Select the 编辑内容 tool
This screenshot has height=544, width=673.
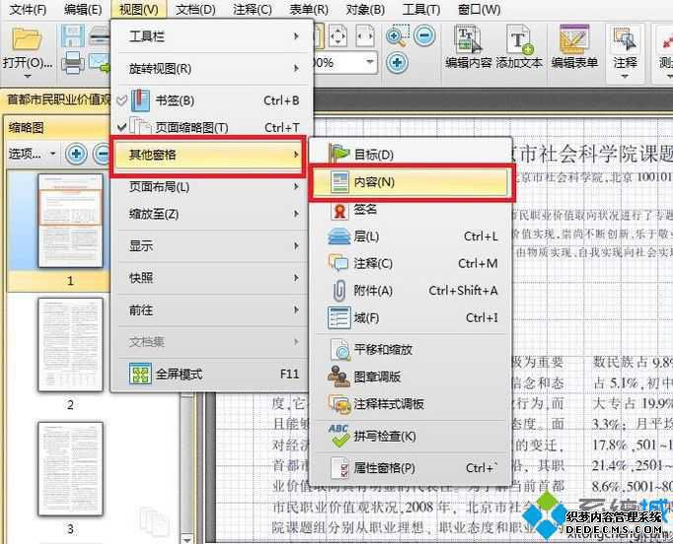click(468, 47)
